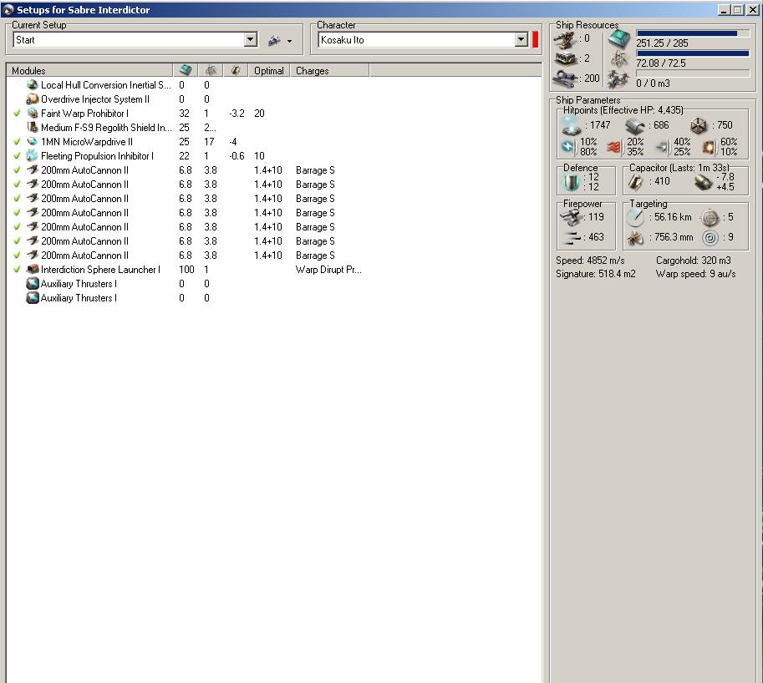
Task: Click the turret DPS icon showing 119
Action: point(570,218)
